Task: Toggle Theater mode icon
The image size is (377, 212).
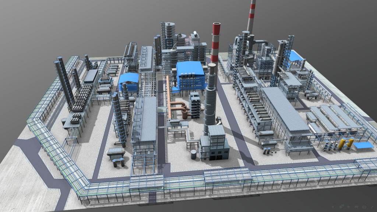Action: (364, 207)
